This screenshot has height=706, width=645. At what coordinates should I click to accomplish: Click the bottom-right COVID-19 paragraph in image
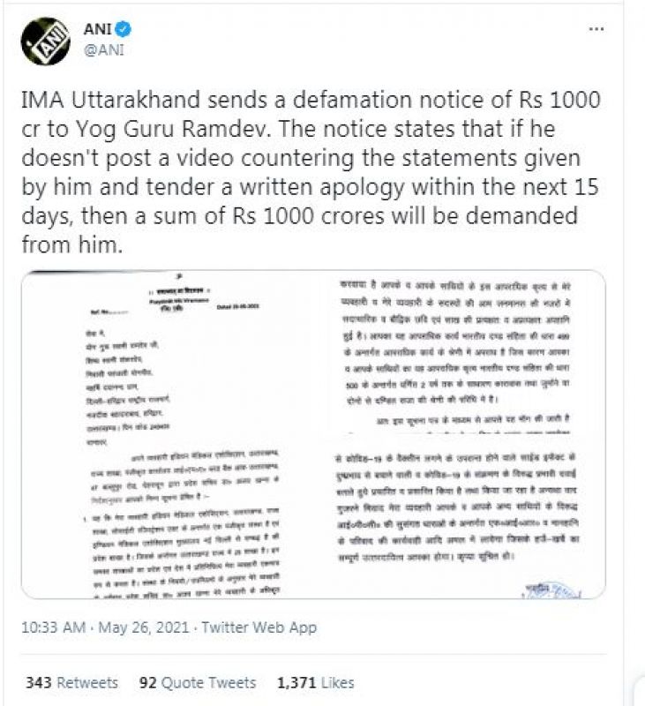pyautogui.click(x=457, y=506)
